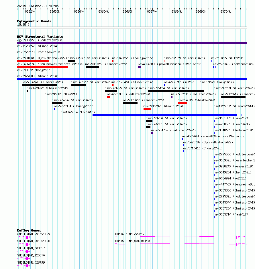Click nsv4569041 (gnomADStructuralVariants) label

click(x=214, y=136)
